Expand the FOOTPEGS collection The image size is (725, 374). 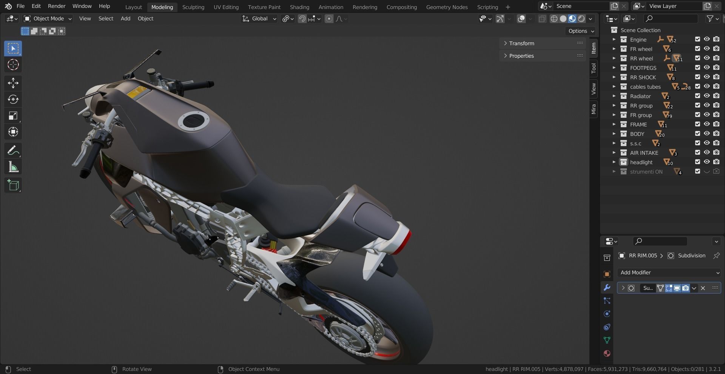[x=614, y=68]
